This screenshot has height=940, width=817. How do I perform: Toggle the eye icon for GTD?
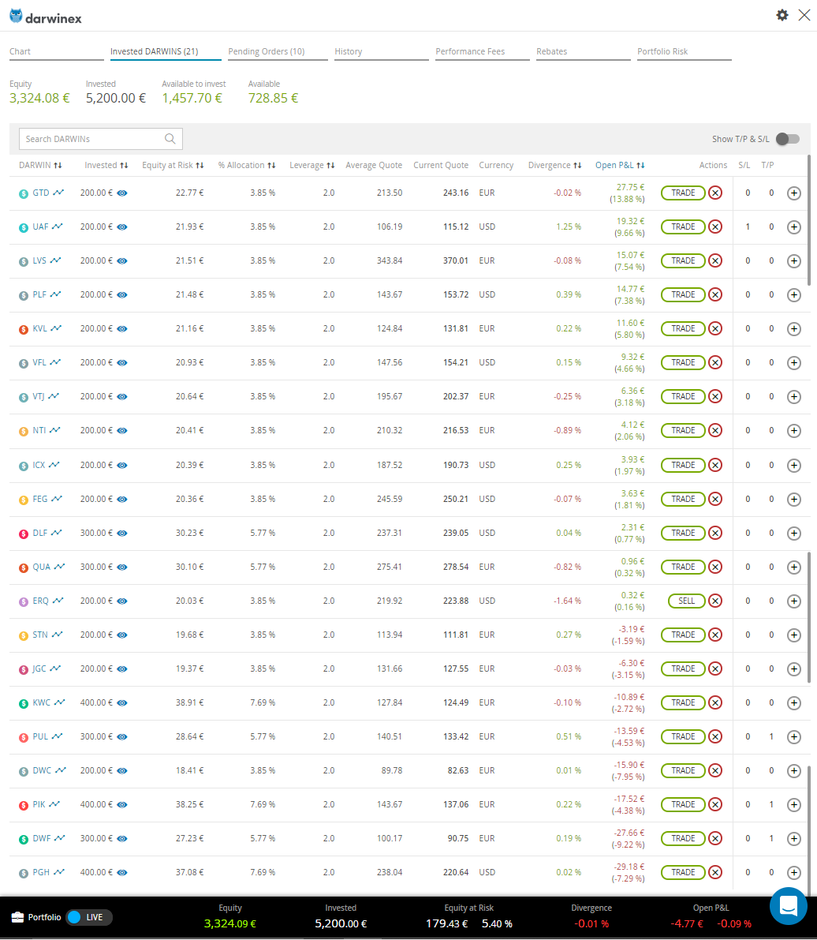click(x=122, y=193)
